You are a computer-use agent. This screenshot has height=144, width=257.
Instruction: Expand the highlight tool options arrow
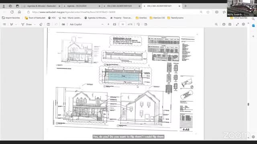[16, 24]
